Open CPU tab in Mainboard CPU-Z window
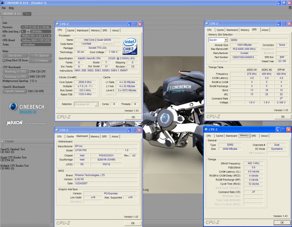292x227 pixels. pyautogui.click(x=59, y=137)
